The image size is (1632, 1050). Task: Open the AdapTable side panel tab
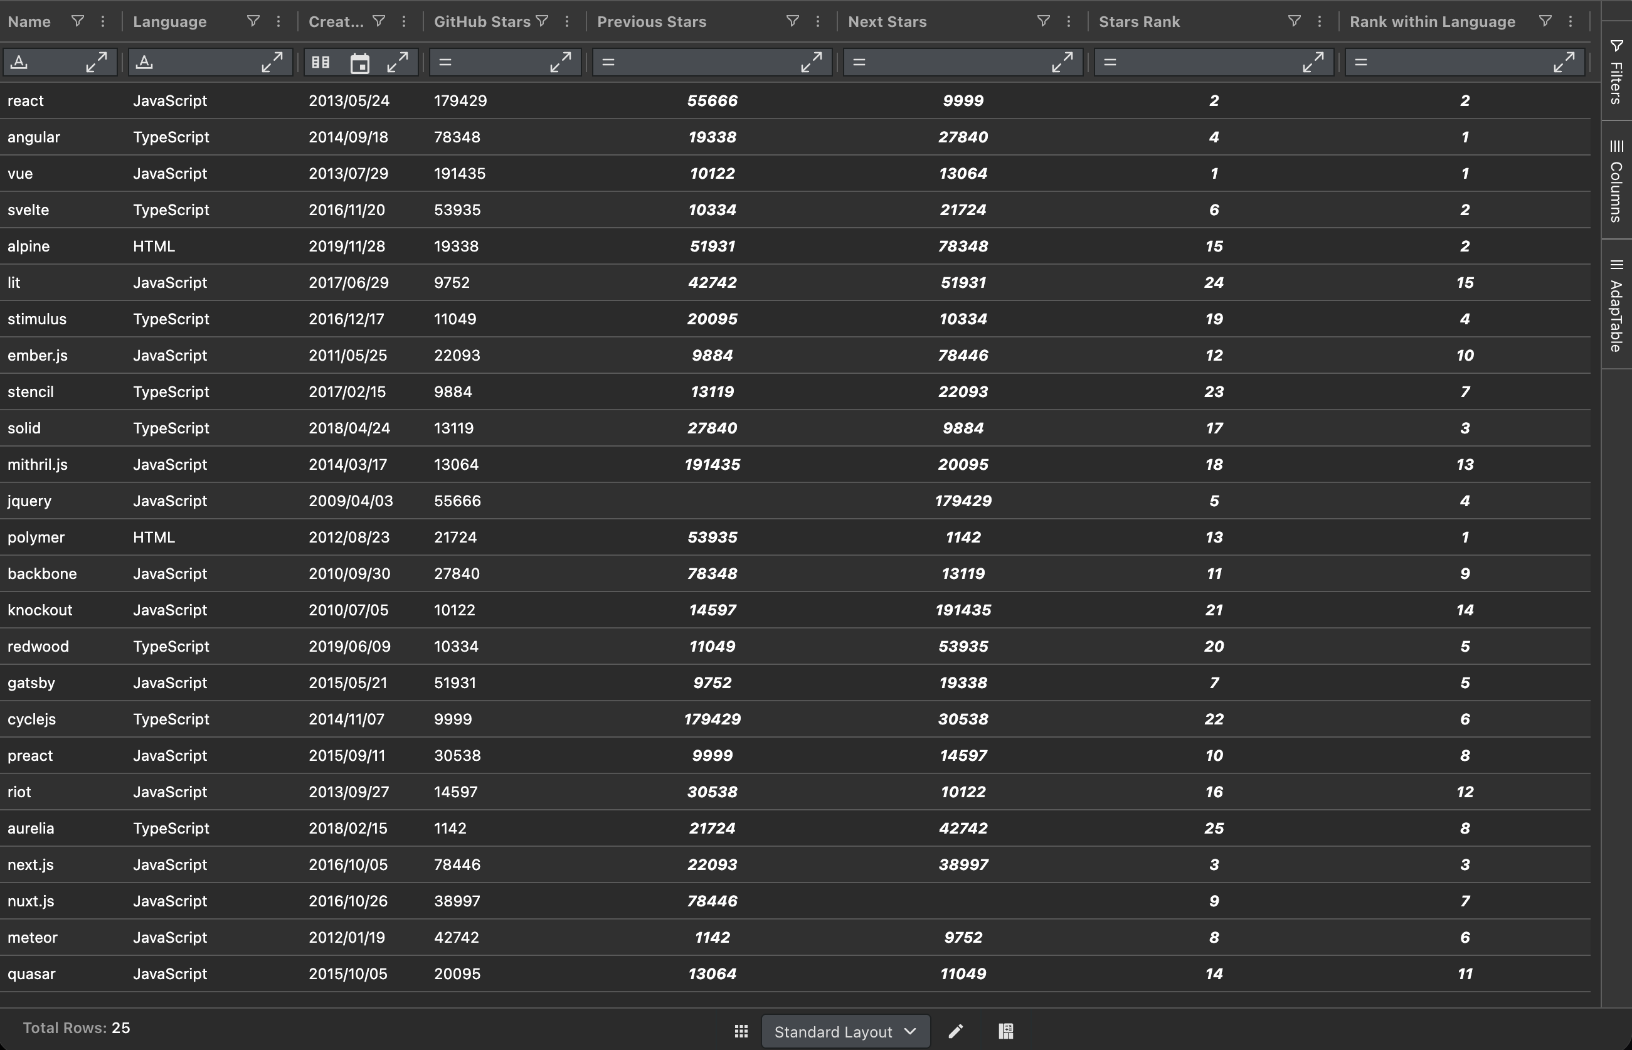click(1616, 305)
